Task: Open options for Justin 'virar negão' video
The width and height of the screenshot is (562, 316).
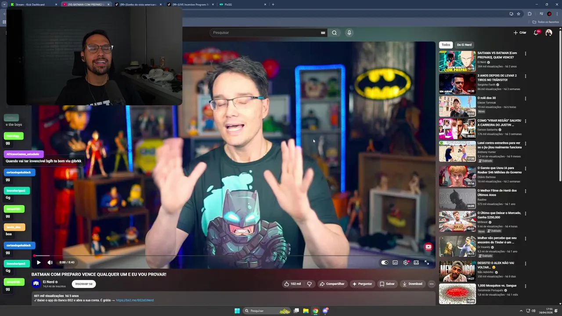Action: tap(526, 121)
